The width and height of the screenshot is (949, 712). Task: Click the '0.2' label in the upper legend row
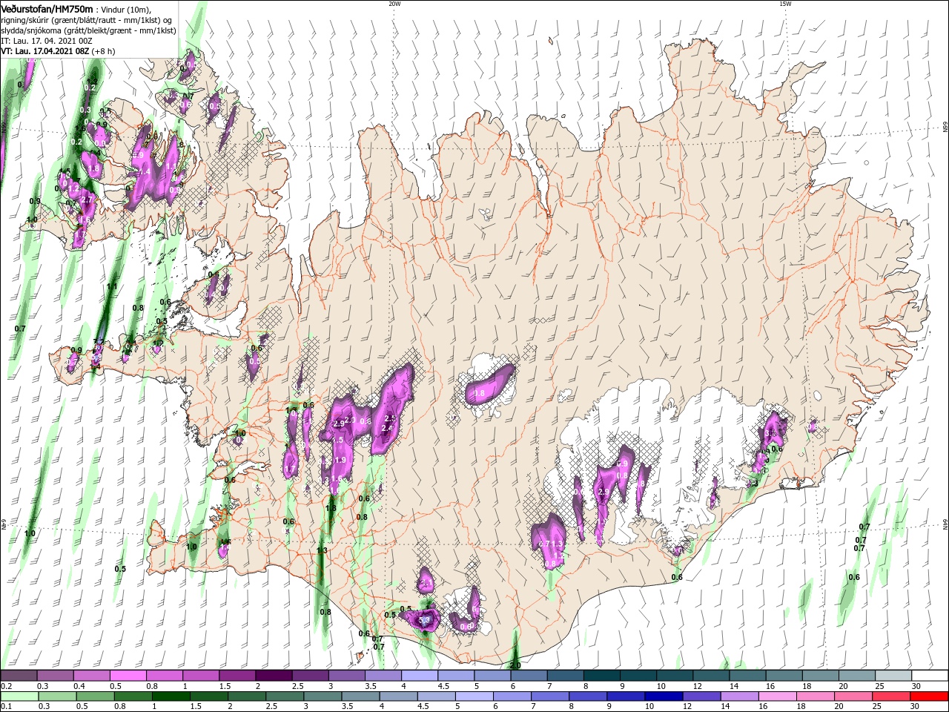tap(6, 686)
